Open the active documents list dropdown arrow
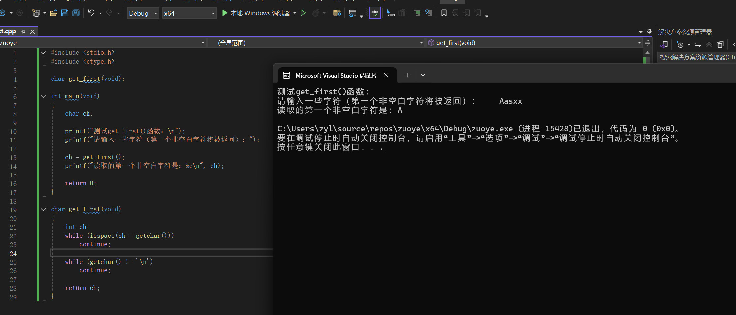The image size is (736, 315). click(x=641, y=32)
